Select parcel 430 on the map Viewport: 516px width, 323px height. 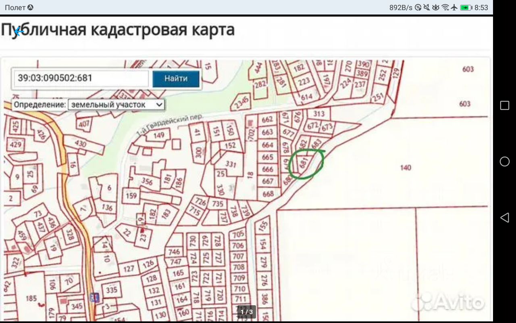[x=81, y=143]
